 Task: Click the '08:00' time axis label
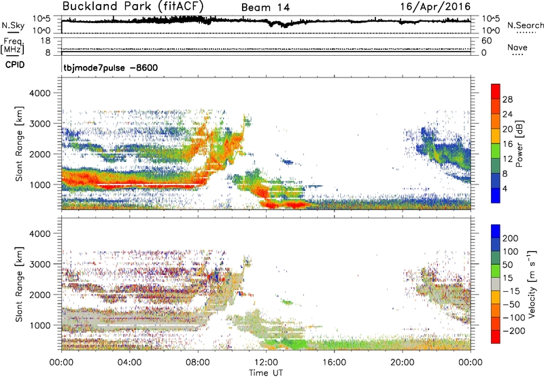198,363
